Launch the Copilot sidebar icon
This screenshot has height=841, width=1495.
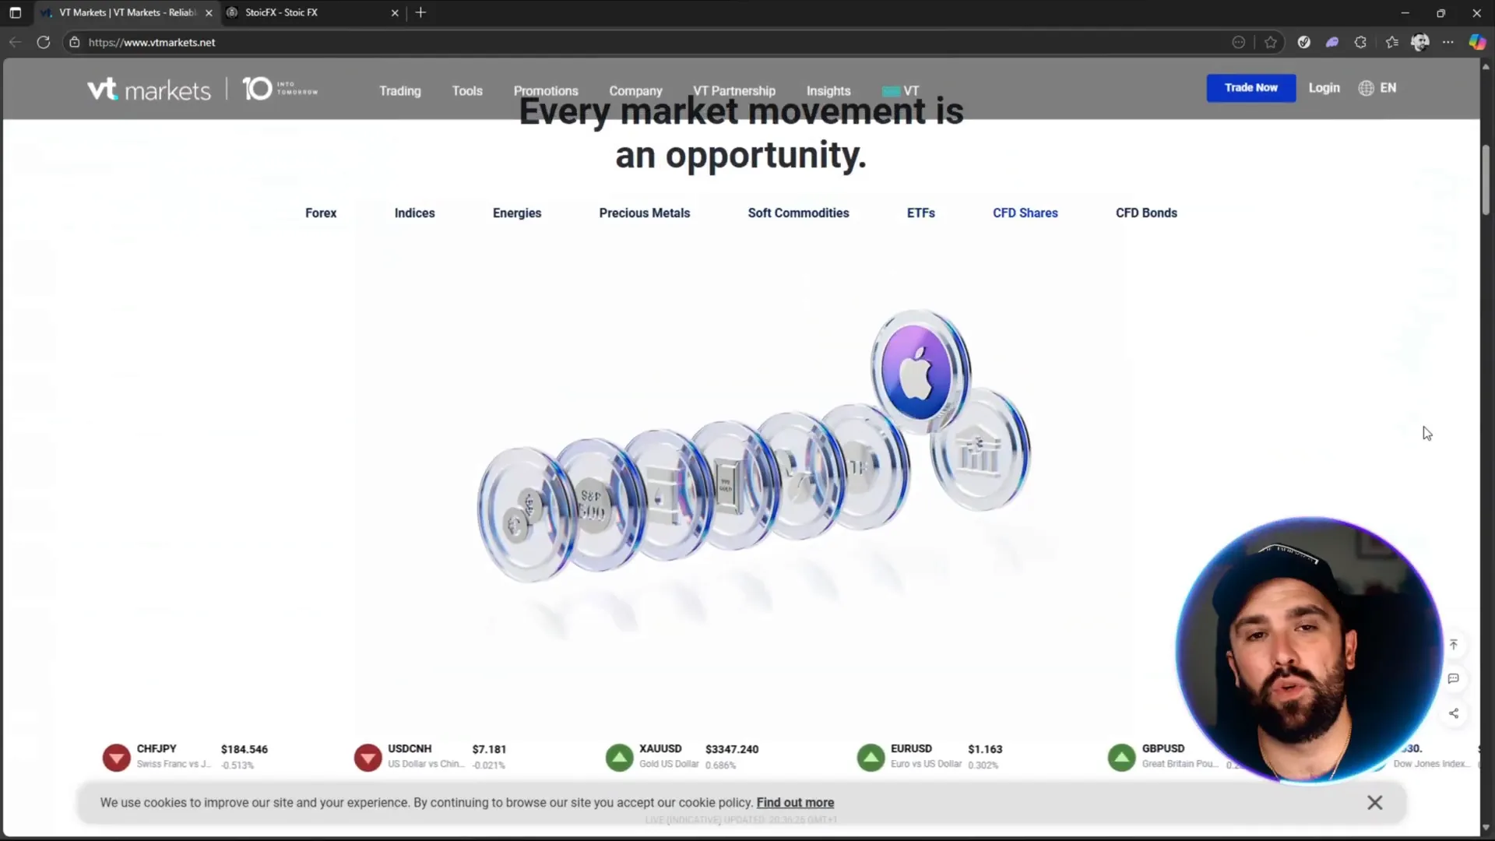pos(1477,42)
